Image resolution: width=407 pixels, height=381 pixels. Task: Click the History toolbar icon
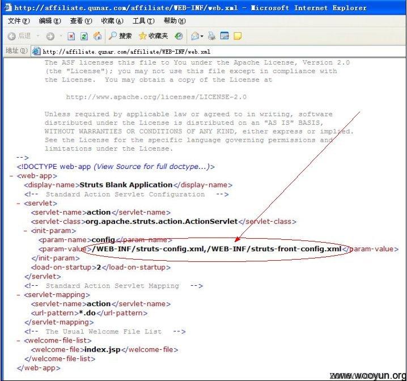(179, 36)
